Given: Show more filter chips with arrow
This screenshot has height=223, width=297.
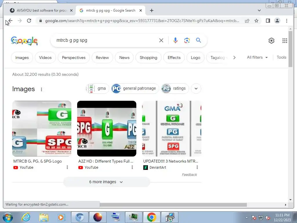Looking at the screenshot, I should click(234, 57).
